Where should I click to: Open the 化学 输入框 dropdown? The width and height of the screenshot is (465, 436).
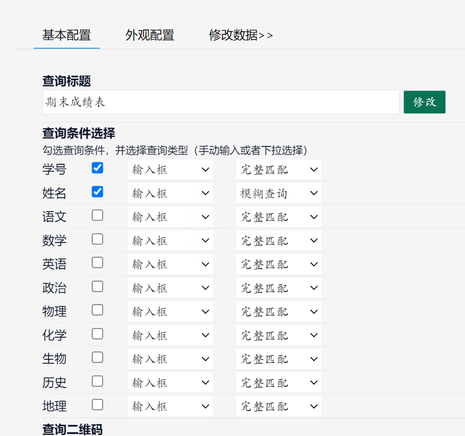[170, 335]
